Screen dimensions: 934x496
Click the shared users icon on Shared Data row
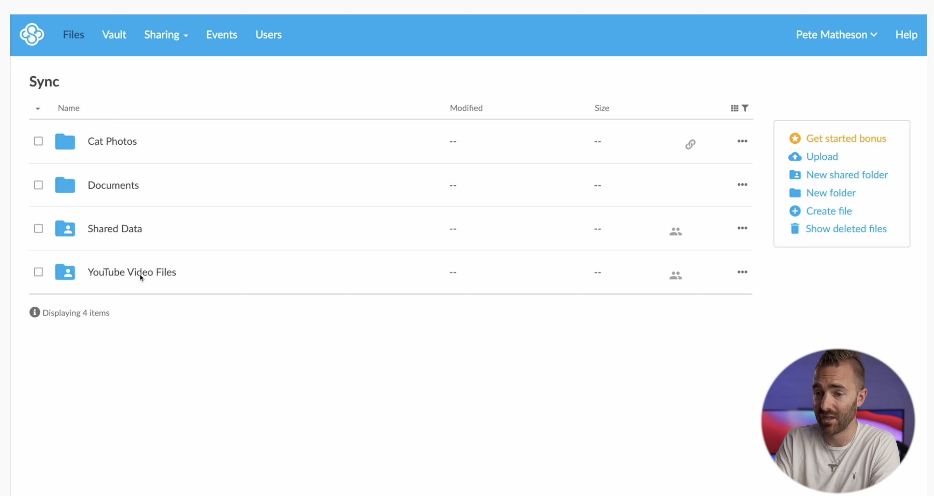[675, 231]
